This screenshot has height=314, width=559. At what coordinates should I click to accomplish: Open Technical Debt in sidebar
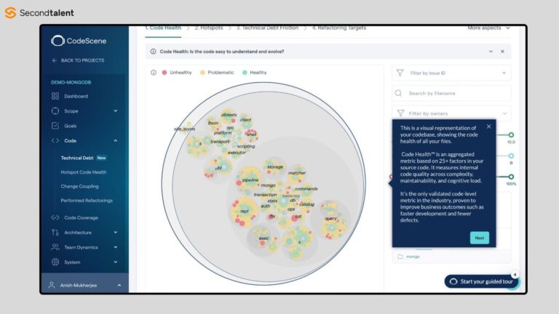pyautogui.click(x=77, y=158)
